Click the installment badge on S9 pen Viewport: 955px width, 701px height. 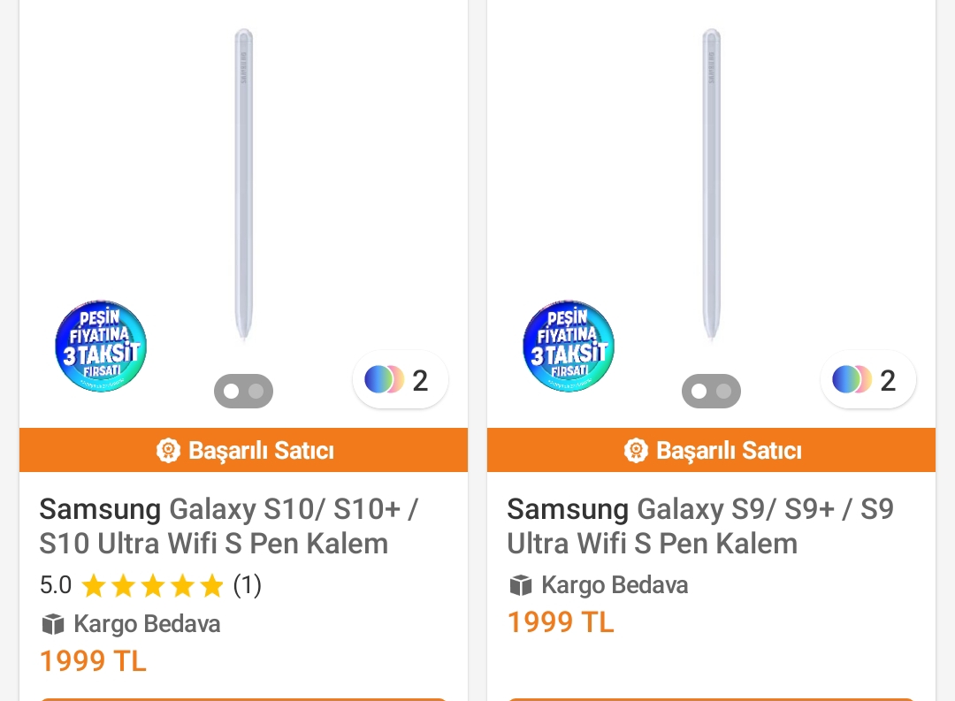pyautogui.click(x=569, y=346)
